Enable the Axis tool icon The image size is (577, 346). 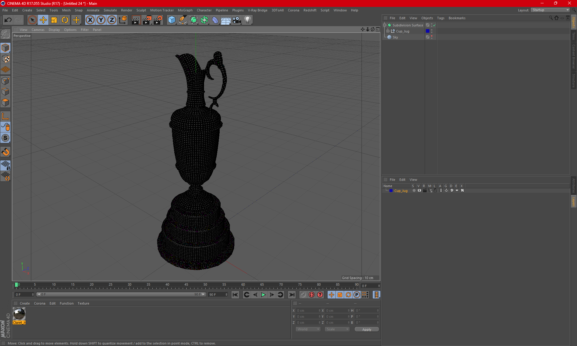tap(5, 116)
